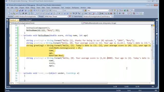This screenshot has height=92, width=164.
Task: Open the Architecture menu
Action: 55,8
